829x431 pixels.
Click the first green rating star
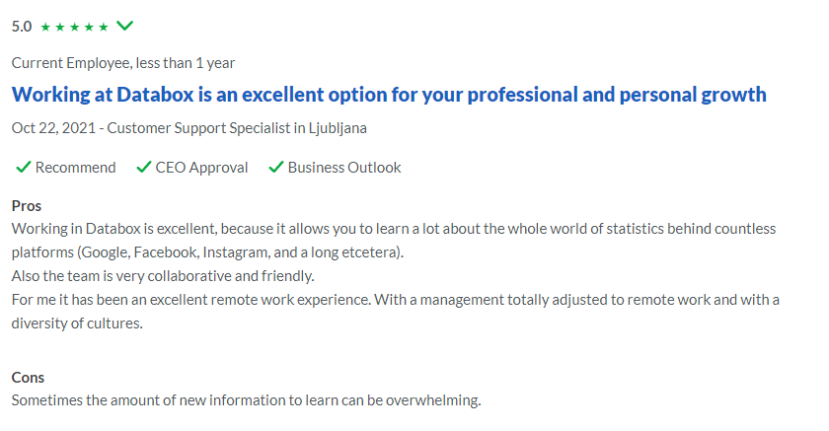click(45, 27)
